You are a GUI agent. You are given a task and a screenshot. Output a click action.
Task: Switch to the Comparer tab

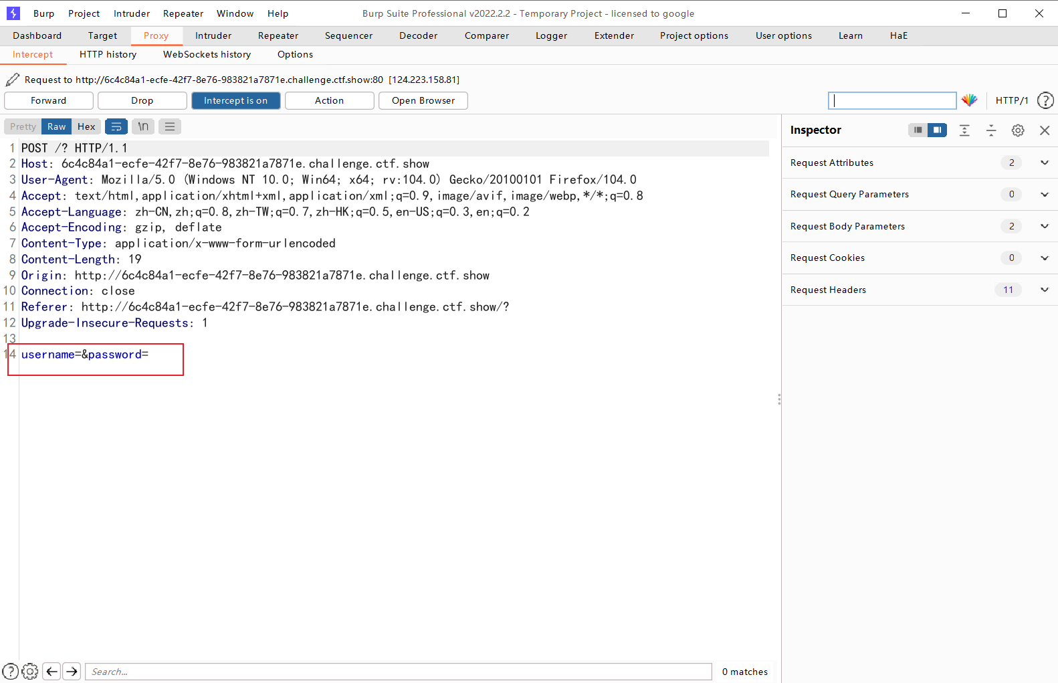tap(487, 35)
